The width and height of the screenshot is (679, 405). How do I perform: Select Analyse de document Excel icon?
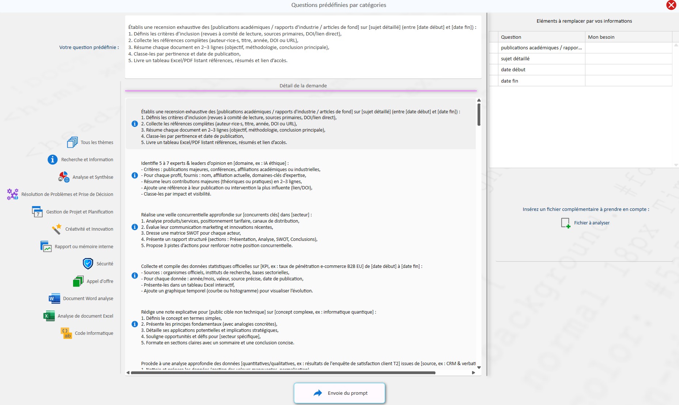[x=49, y=316]
